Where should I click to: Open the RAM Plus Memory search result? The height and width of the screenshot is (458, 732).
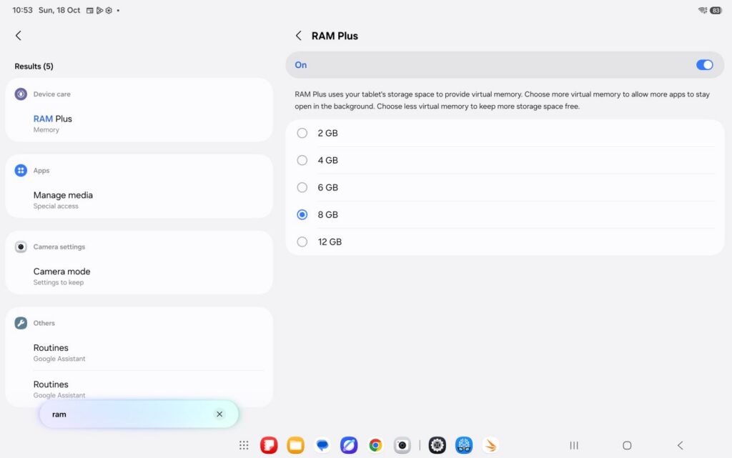click(x=139, y=124)
